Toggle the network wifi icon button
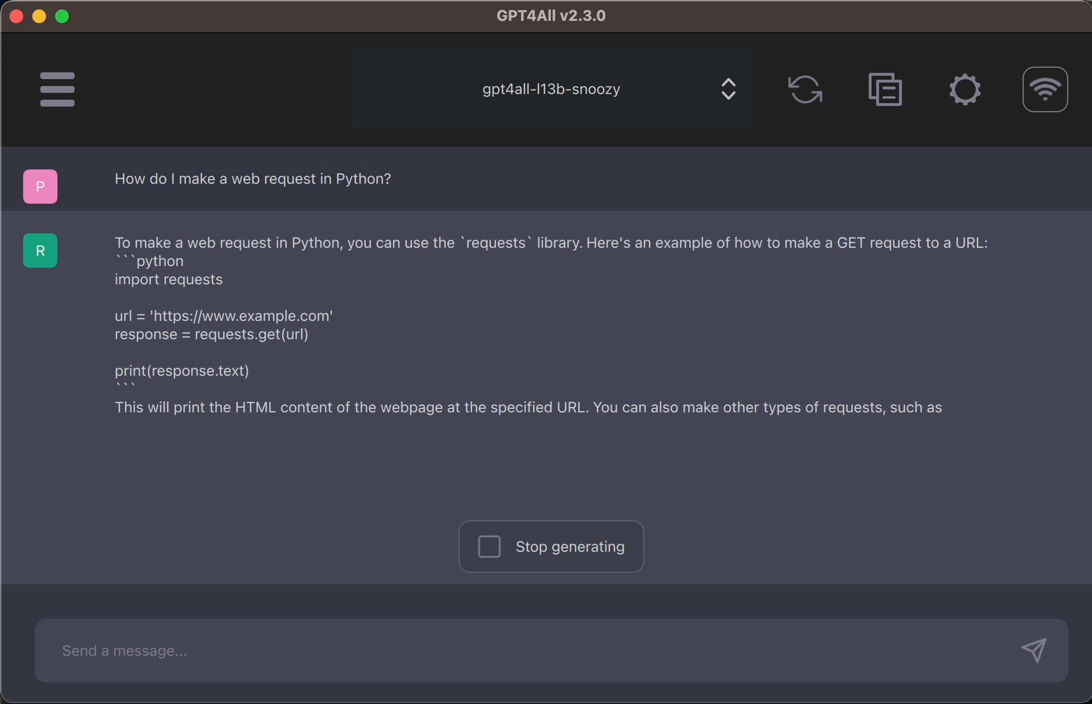1092x704 pixels. click(x=1044, y=89)
